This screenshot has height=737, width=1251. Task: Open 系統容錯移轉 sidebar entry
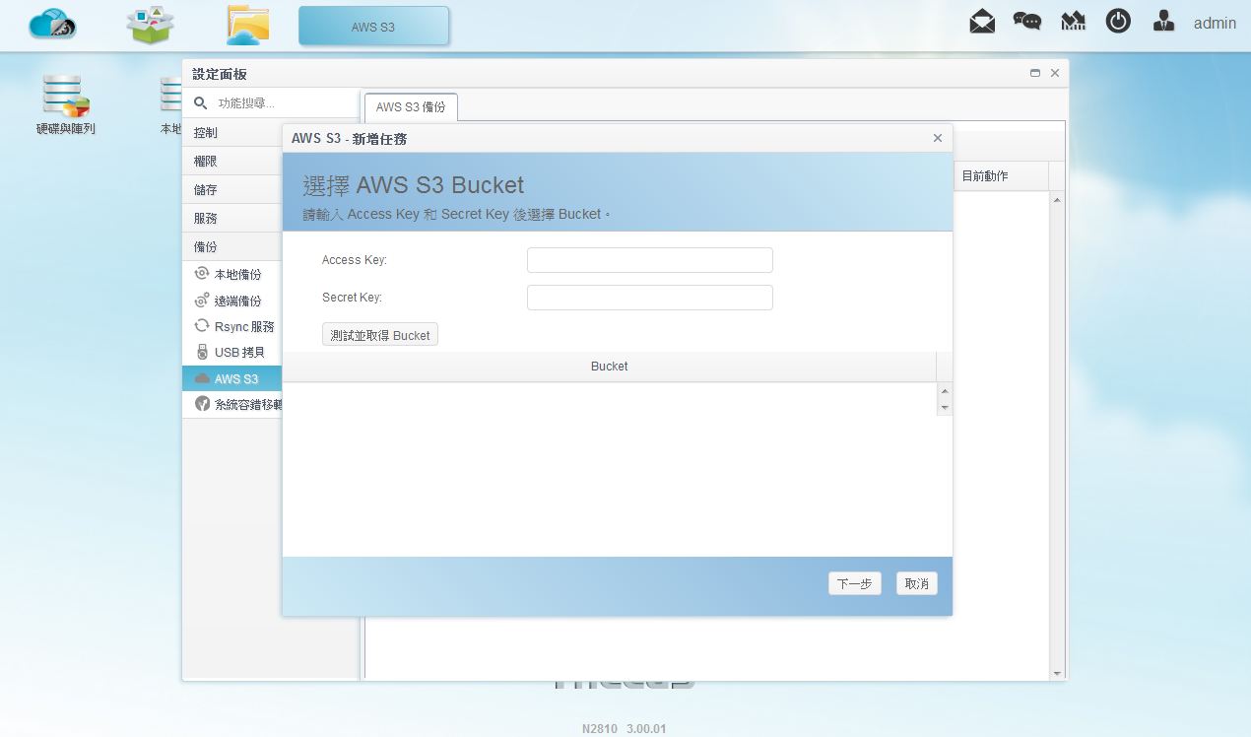pos(232,404)
